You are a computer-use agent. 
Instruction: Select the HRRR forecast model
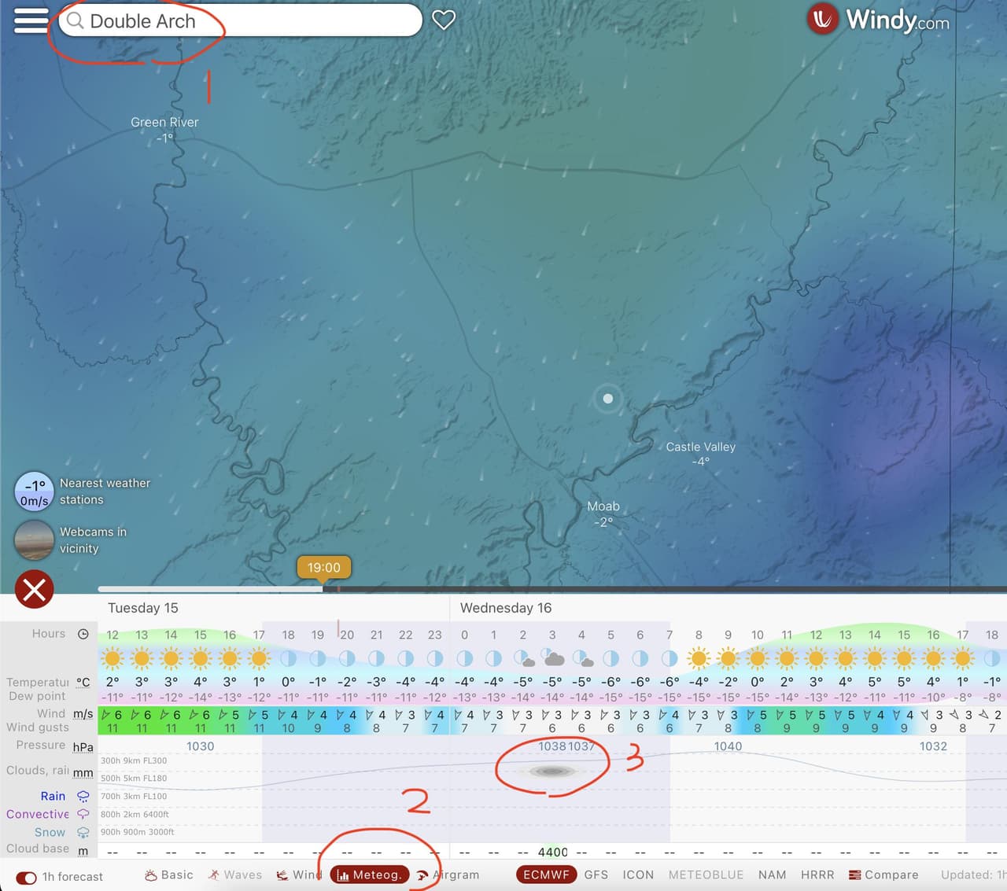[817, 875]
